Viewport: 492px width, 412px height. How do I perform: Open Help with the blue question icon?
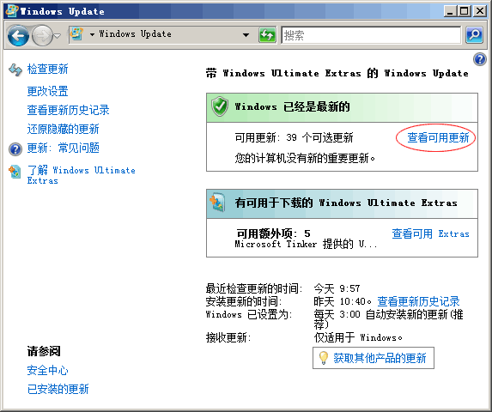[480, 59]
